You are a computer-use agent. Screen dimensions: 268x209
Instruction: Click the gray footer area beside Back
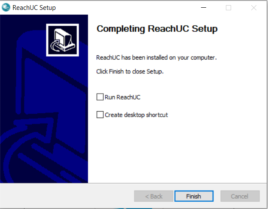click(67, 196)
